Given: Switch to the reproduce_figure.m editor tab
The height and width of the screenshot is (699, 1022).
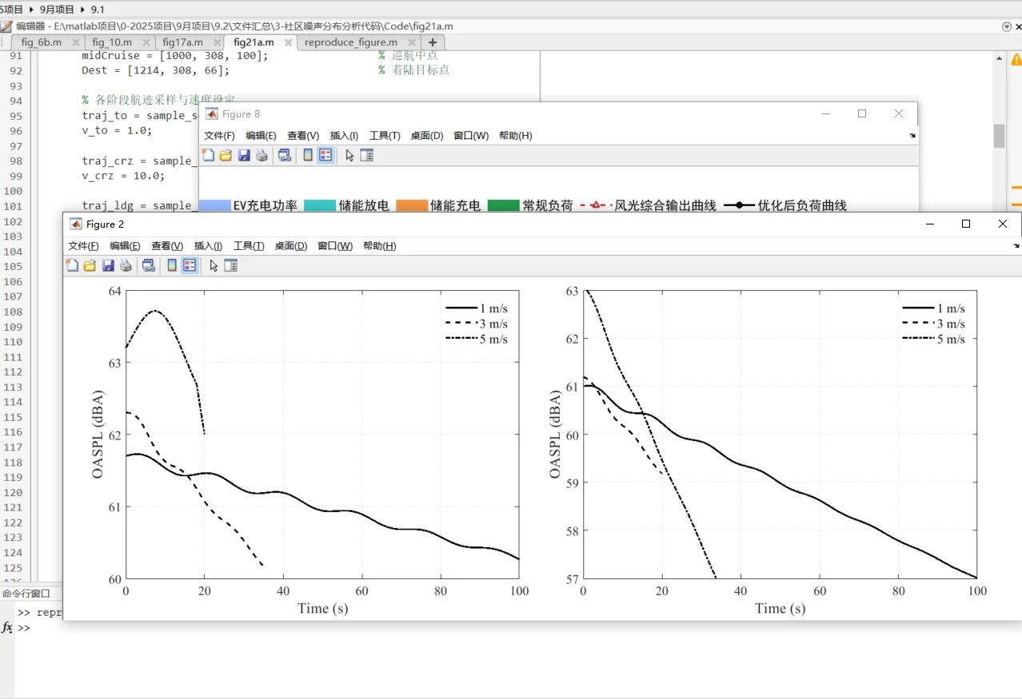Looking at the screenshot, I should pos(351,42).
